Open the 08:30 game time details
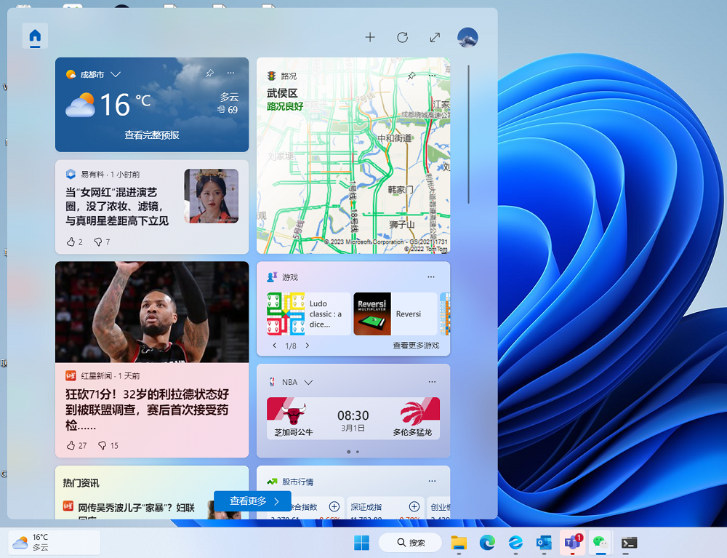Screen dimensions: 727x558 (x=353, y=415)
